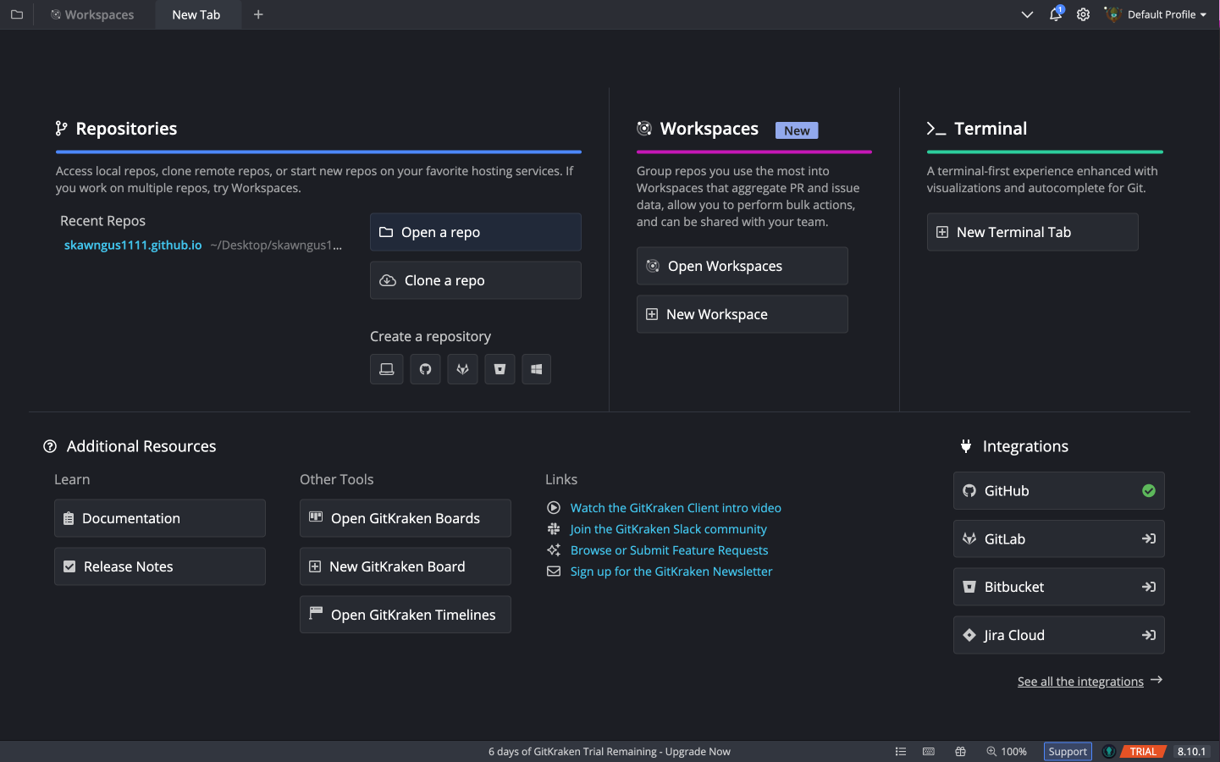Expand the tab list chevron
Image resolution: width=1220 pixels, height=762 pixels.
pyautogui.click(x=1027, y=14)
